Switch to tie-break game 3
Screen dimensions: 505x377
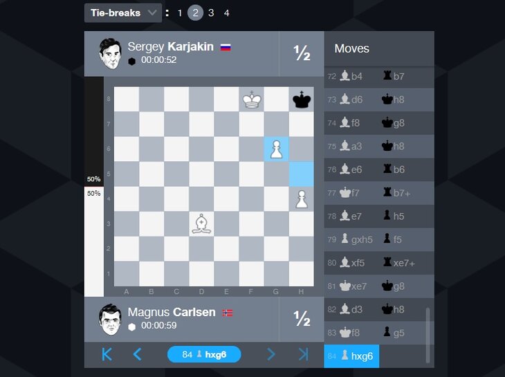(211, 13)
